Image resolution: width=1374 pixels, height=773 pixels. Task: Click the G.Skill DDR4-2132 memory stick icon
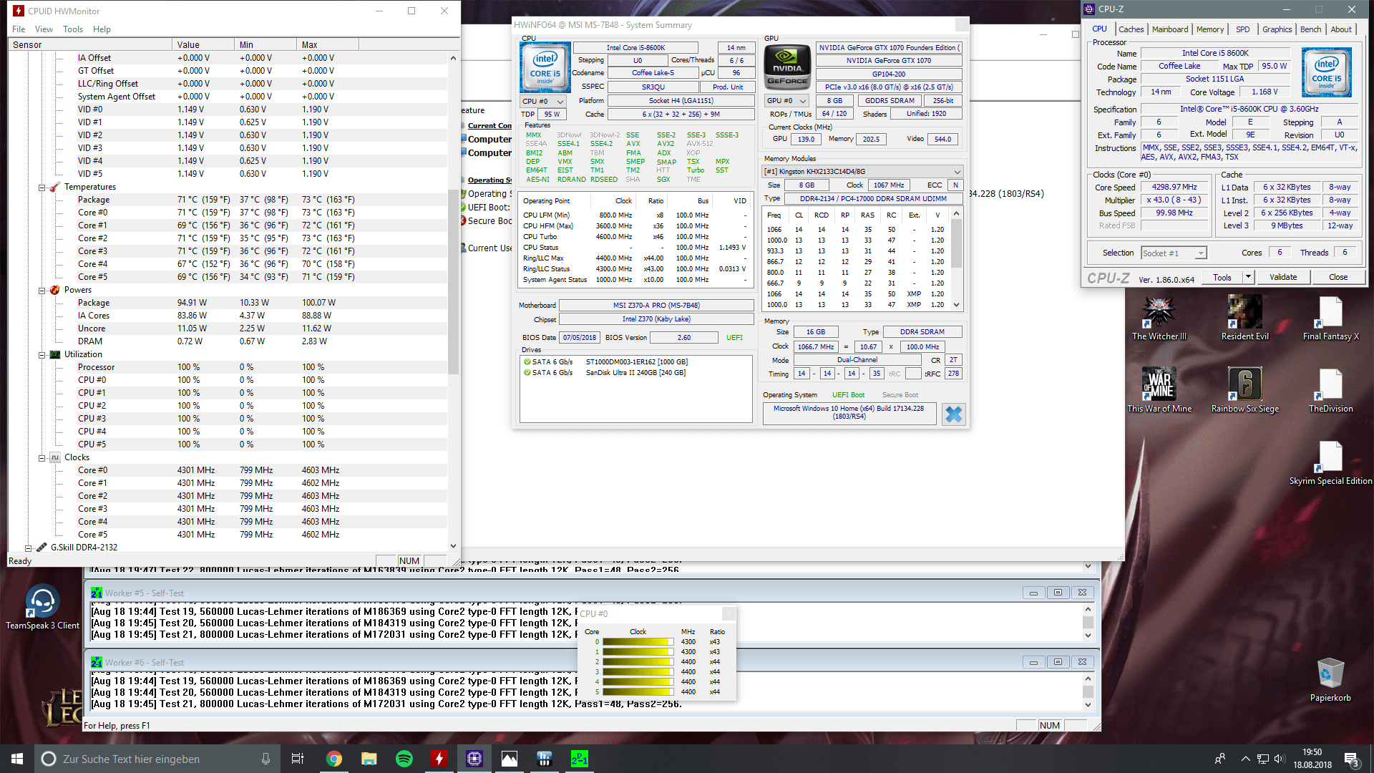42,548
